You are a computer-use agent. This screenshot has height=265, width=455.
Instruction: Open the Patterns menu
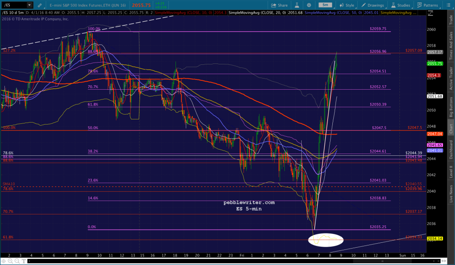[x=428, y=5]
